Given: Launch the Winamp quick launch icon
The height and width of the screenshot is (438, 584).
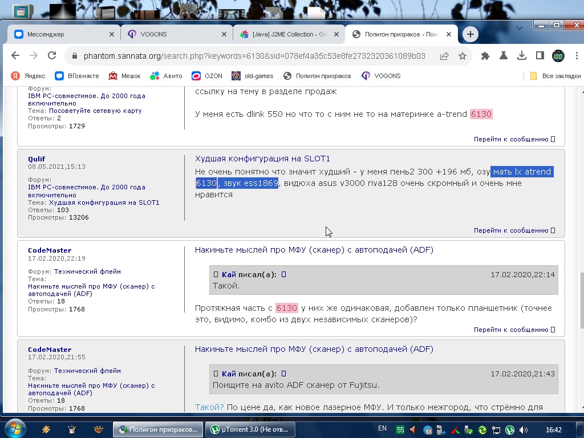Looking at the screenshot, I should tap(46, 429).
